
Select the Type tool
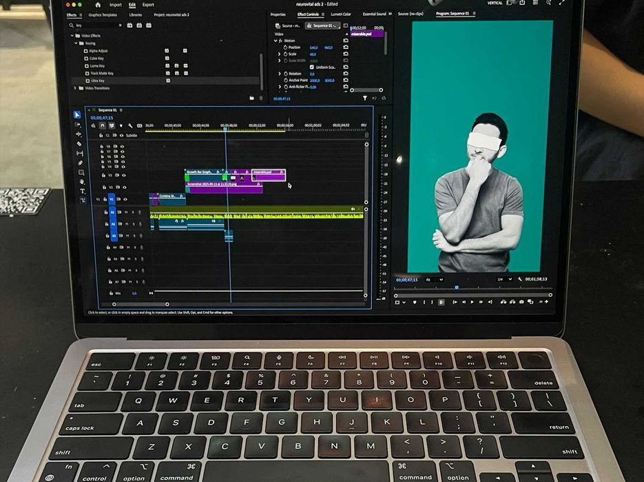83,191
